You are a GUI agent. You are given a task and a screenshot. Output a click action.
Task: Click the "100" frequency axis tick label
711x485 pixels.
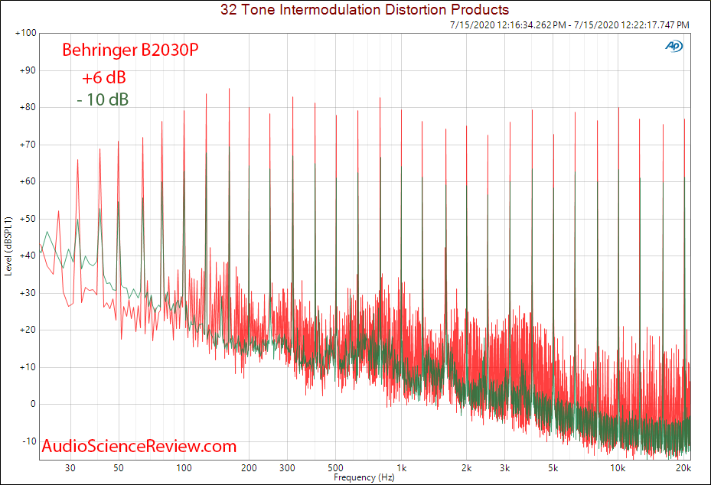pyautogui.click(x=184, y=468)
